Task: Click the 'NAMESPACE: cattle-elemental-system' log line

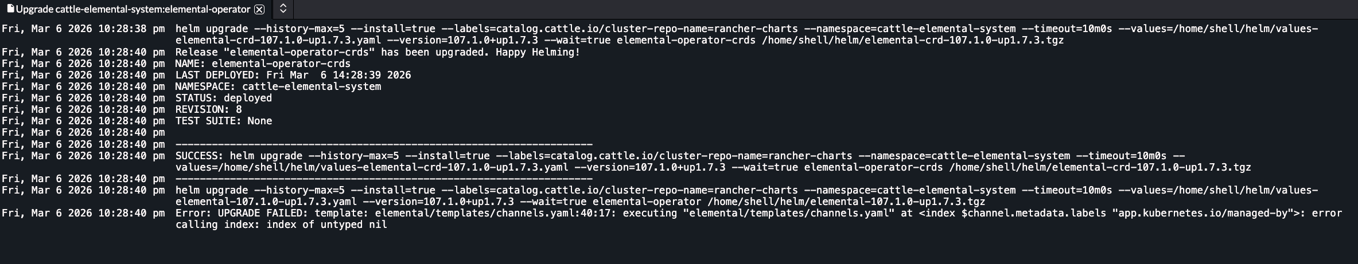Action: tap(278, 86)
